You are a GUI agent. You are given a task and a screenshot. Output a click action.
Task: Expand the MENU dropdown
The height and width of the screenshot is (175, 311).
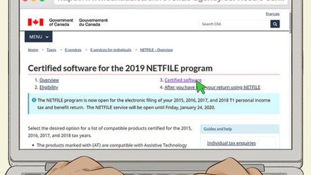pyautogui.click(x=38, y=37)
